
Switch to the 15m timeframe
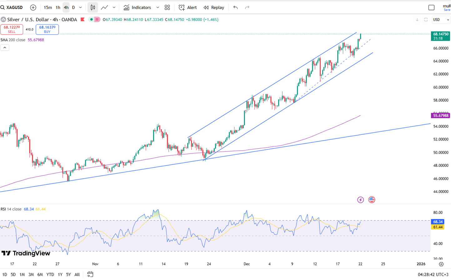coord(48,7)
